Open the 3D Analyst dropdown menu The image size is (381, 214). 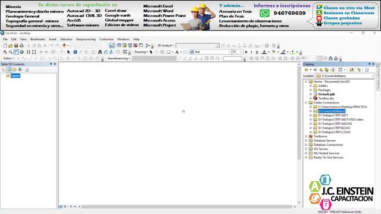point(165,46)
